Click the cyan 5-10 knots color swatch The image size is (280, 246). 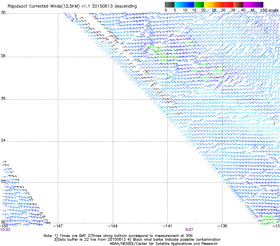(x=179, y=5)
